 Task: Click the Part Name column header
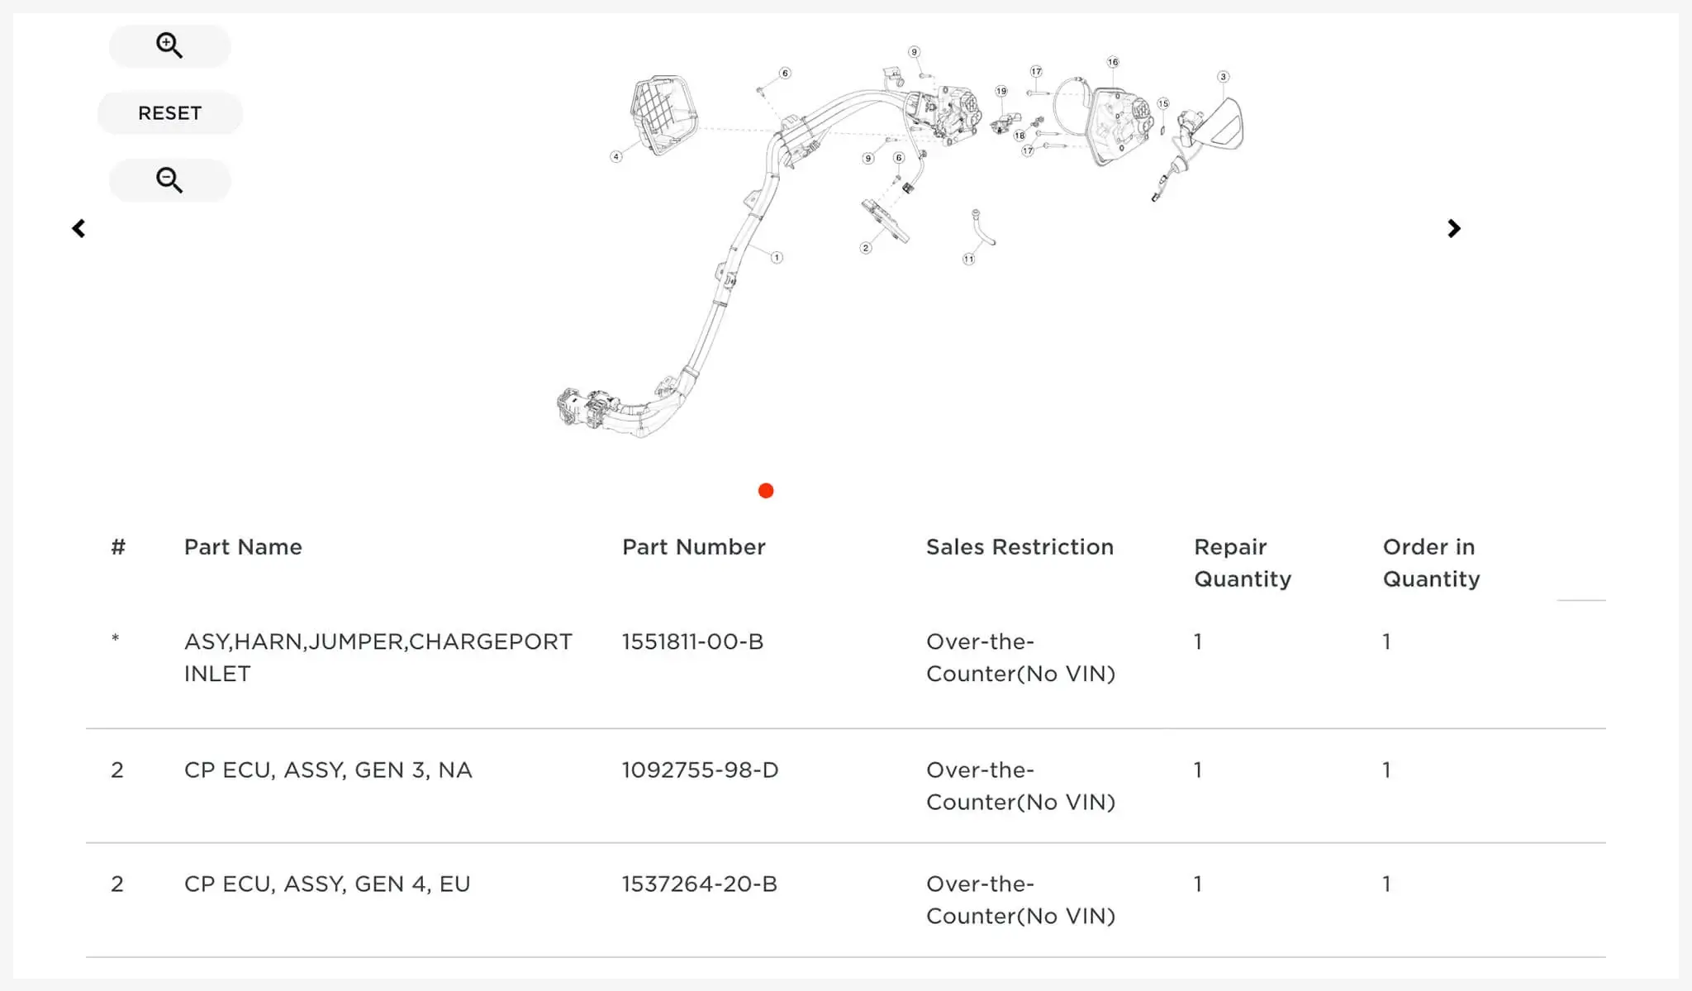point(243,547)
